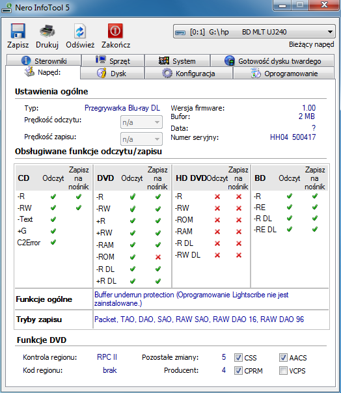
Task: Click the Zakończ label
Action: (x=116, y=45)
